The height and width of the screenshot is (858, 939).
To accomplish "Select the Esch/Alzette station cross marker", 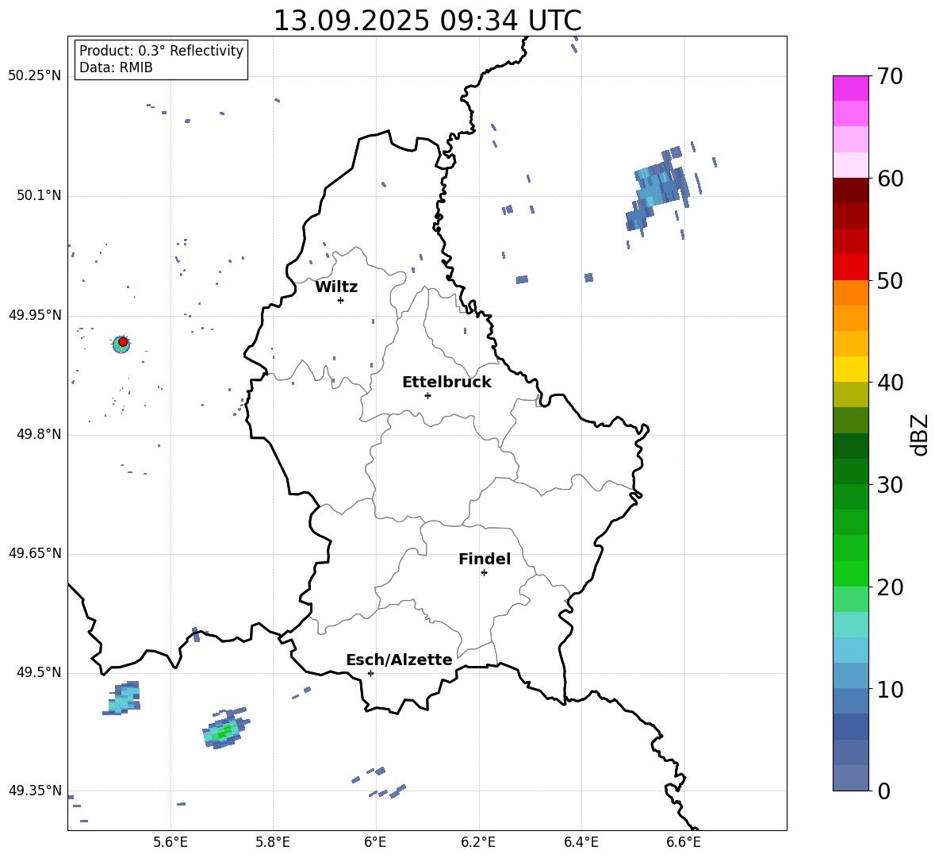I will click(x=370, y=673).
